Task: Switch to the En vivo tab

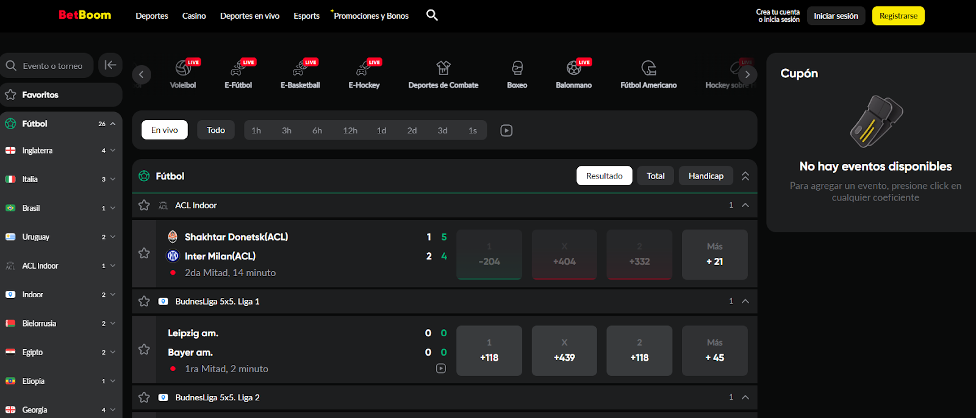Action: pos(165,130)
